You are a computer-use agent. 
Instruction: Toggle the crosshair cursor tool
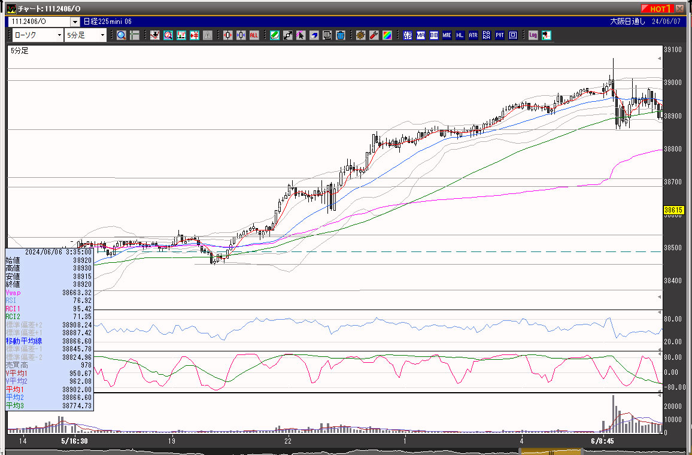135,35
